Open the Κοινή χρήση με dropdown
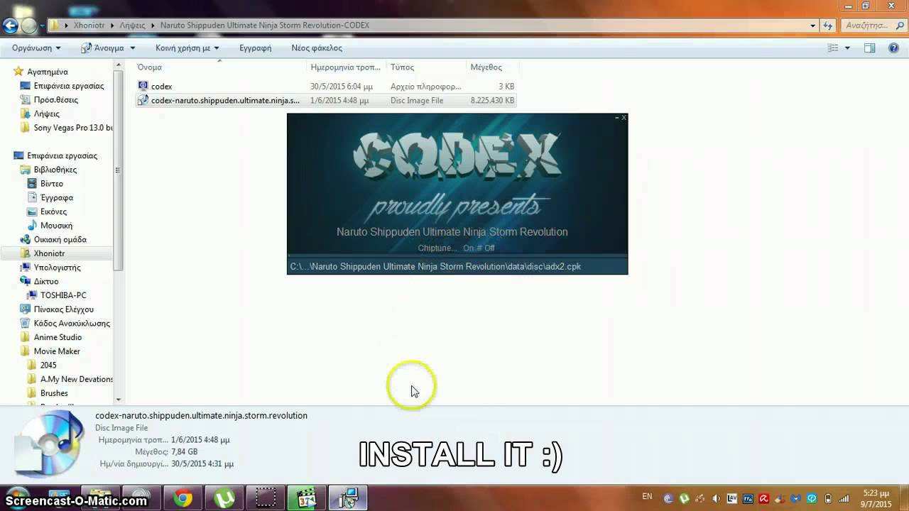This screenshot has height=511, width=909. tap(187, 48)
